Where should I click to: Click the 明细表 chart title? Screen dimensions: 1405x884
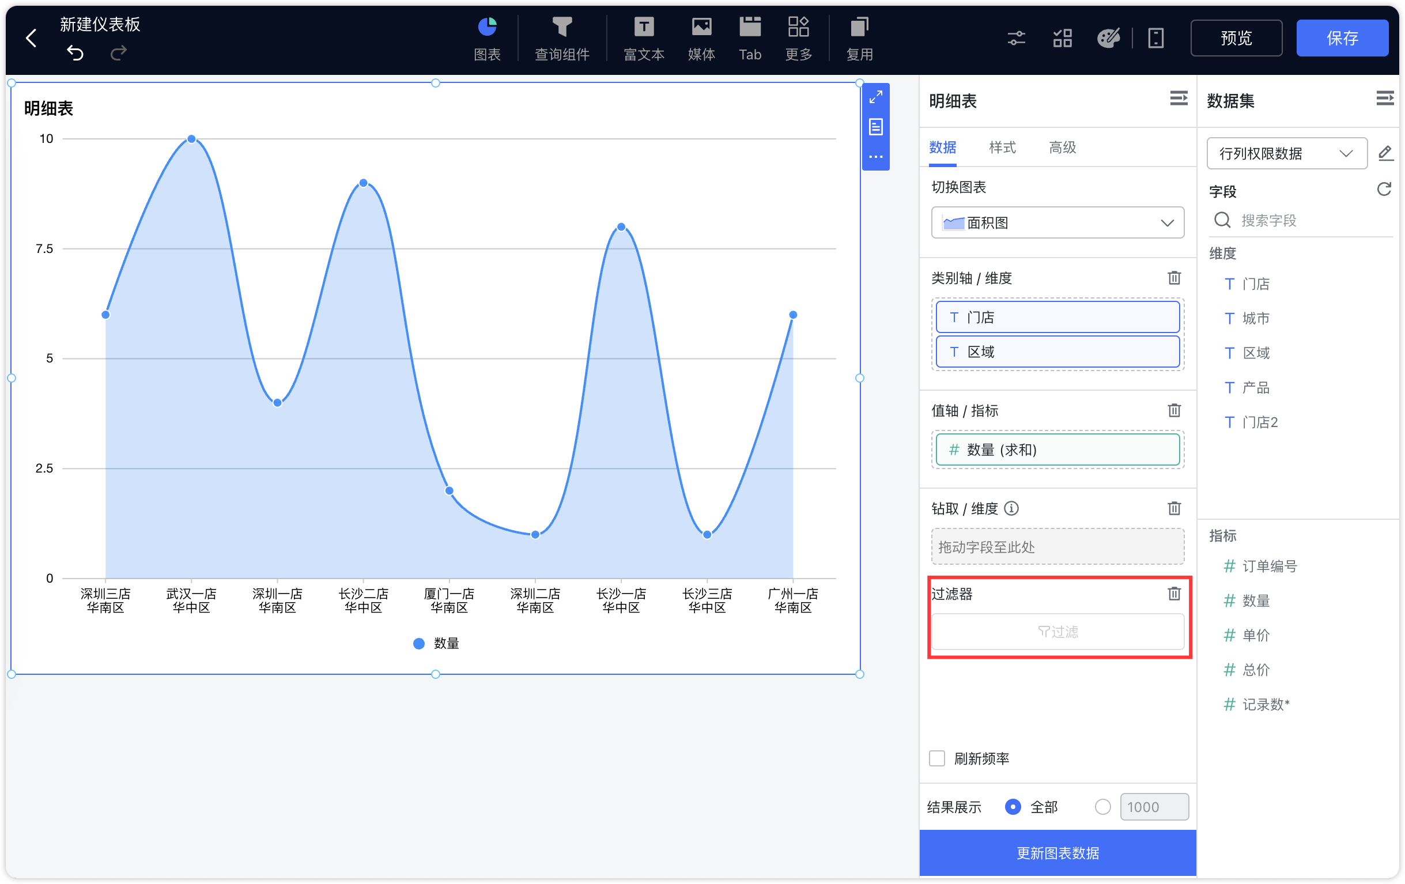(x=48, y=108)
